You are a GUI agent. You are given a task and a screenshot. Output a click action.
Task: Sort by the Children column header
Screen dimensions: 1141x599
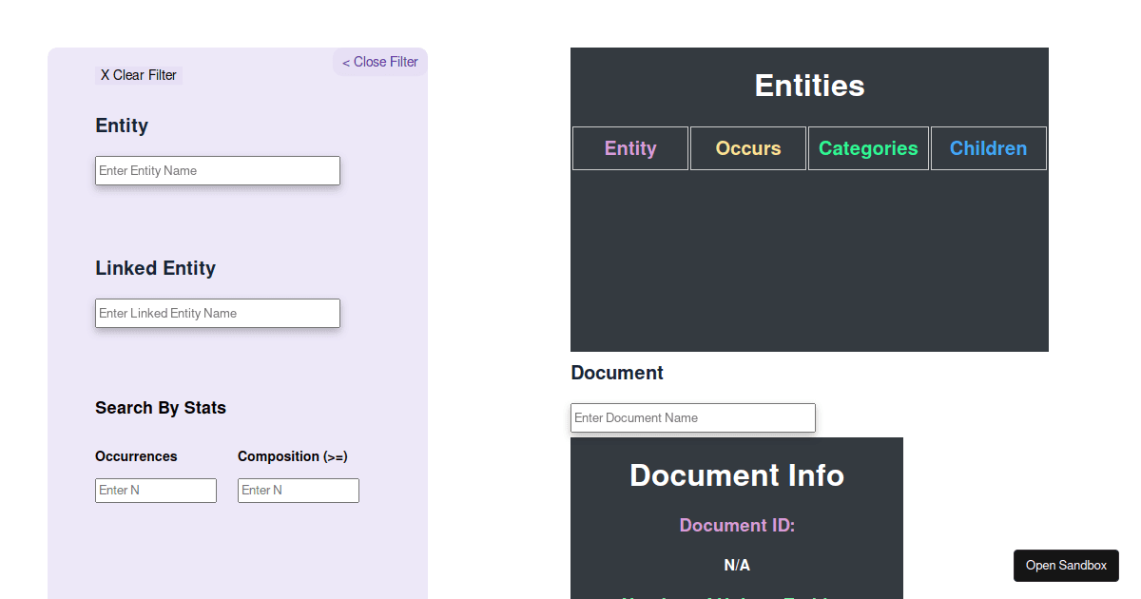pos(988,148)
